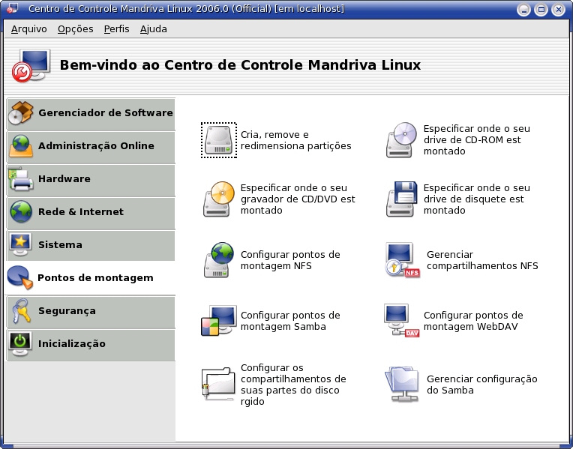The image size is (573, 449).
Task: Maximize the Centro de Controle window
Action: [x=541, y=9]
